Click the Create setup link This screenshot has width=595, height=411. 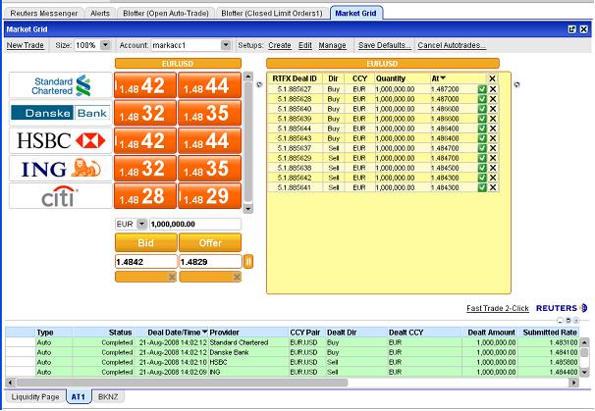pyautogui.click(x=280, y=45)
